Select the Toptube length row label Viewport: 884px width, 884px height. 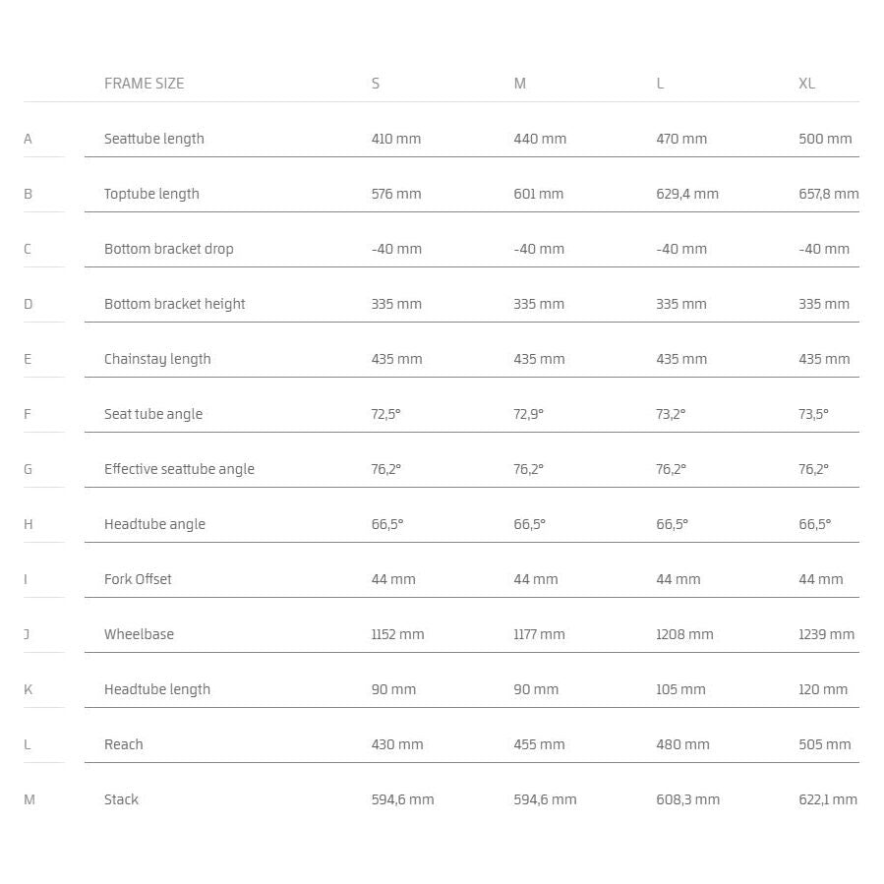151,194
